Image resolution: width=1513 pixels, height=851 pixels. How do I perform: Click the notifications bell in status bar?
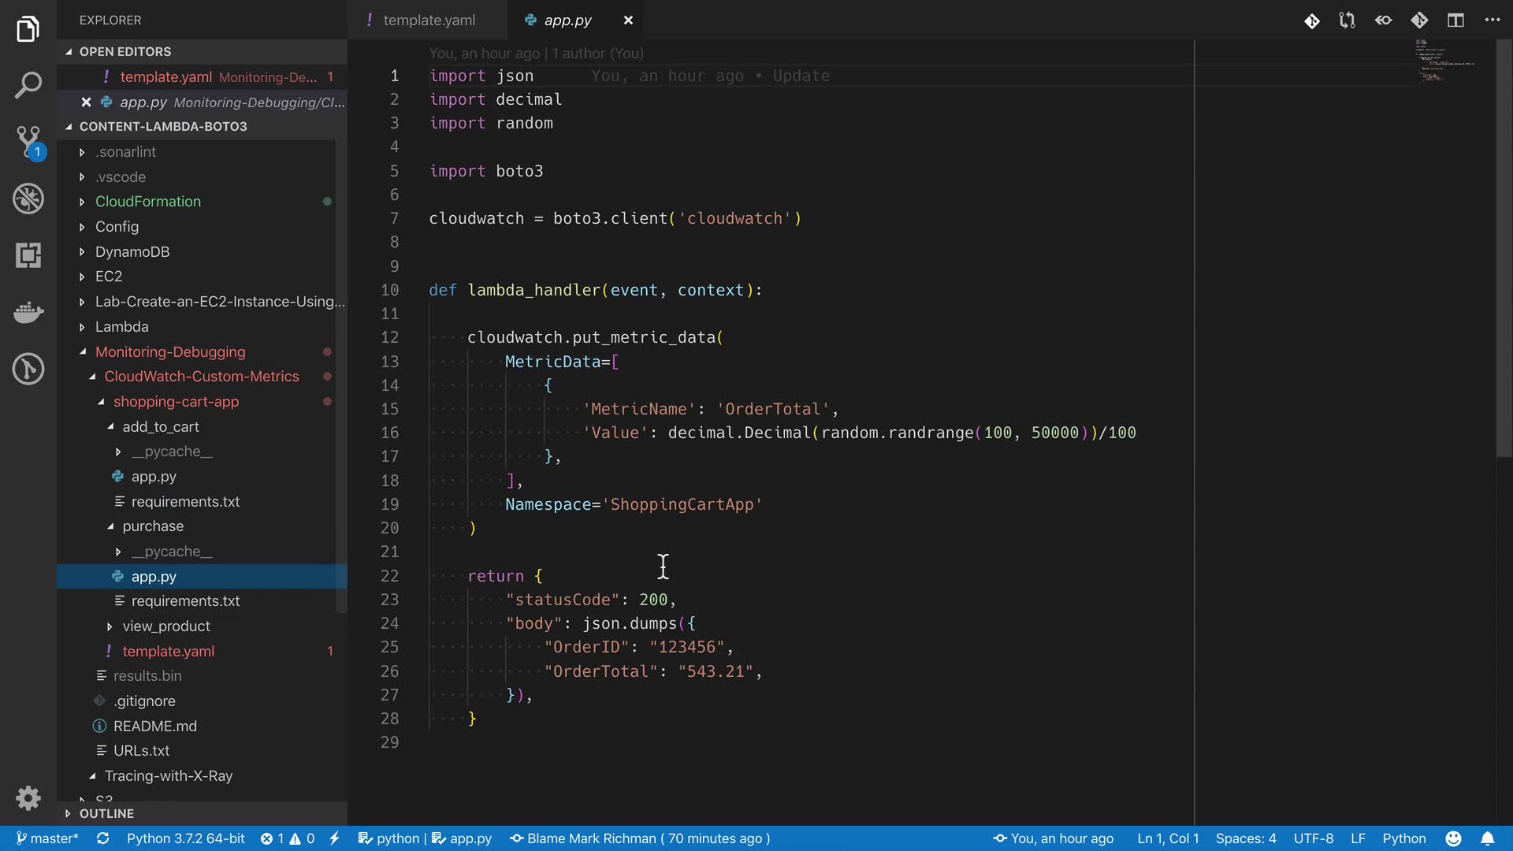pos(1487,838)
